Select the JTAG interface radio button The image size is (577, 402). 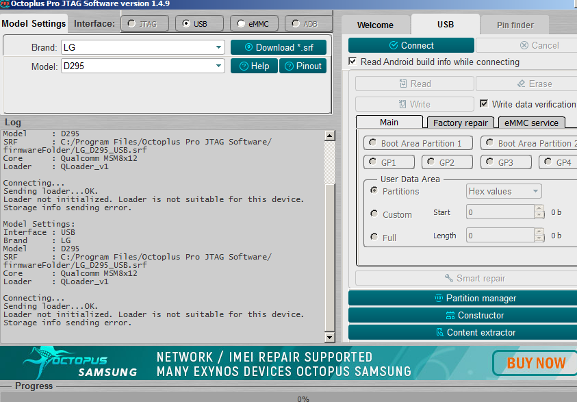click(131, 23)
